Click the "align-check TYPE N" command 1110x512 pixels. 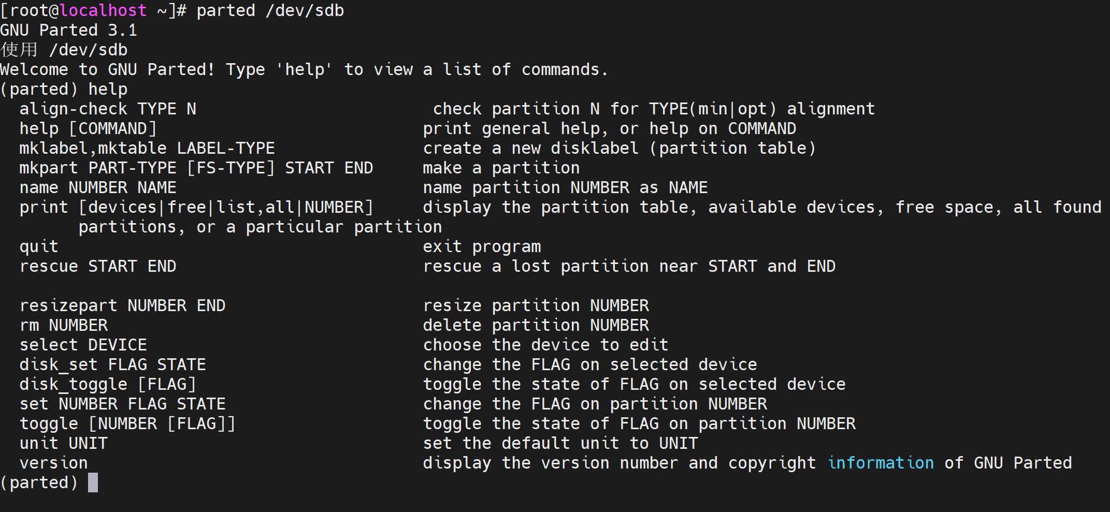(108, 109)
